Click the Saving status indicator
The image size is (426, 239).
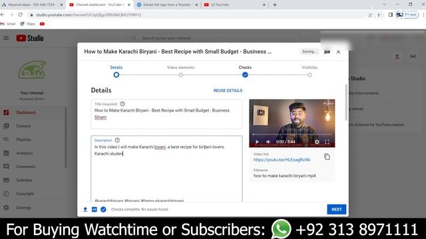click(x=310, y=52)
